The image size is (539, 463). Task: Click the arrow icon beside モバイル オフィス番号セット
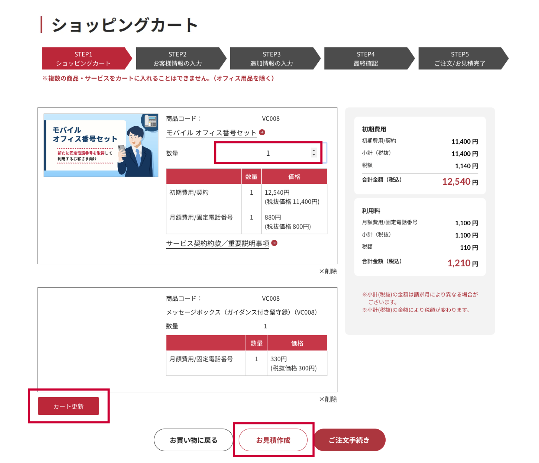[x=262, y=132]
